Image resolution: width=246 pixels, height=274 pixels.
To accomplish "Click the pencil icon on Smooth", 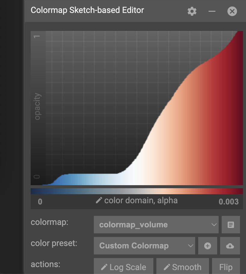I will coord(167,267).
